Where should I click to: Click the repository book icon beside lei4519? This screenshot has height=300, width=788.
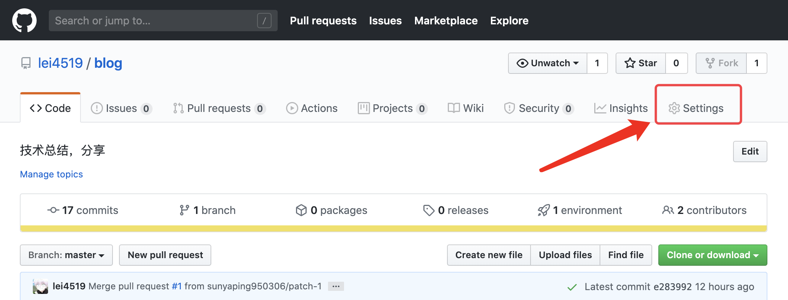pos(26,63)
